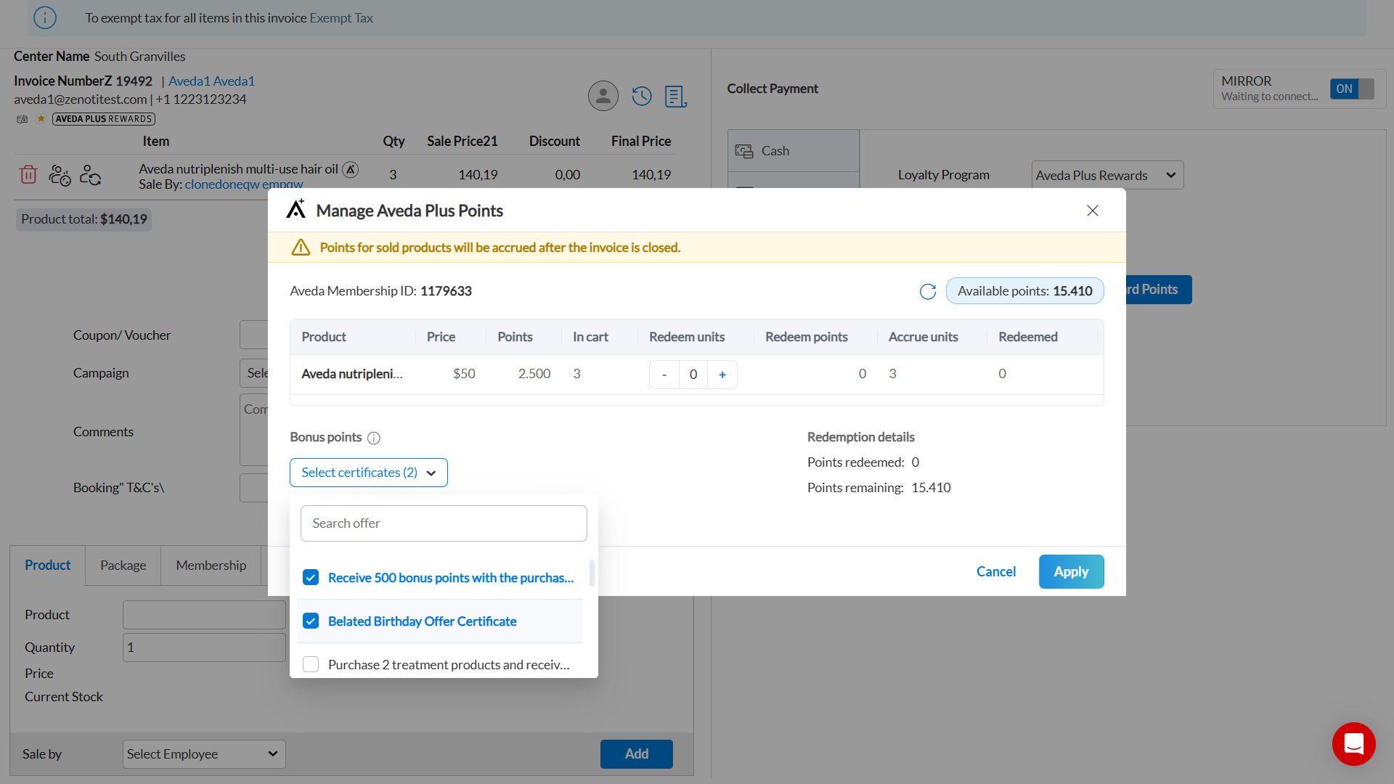Select the Cash payment tab
The height and width of the screenshot is (784, 1394).
tap(794, 151)
